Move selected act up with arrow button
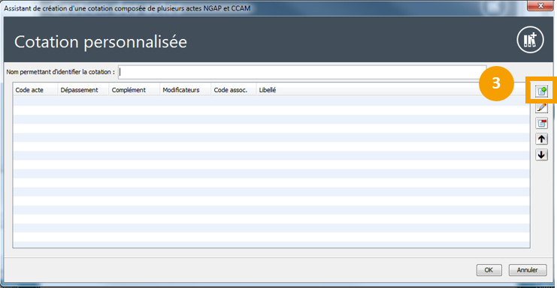The width and height of the screenshot is (557, 288). pos(541,139)
